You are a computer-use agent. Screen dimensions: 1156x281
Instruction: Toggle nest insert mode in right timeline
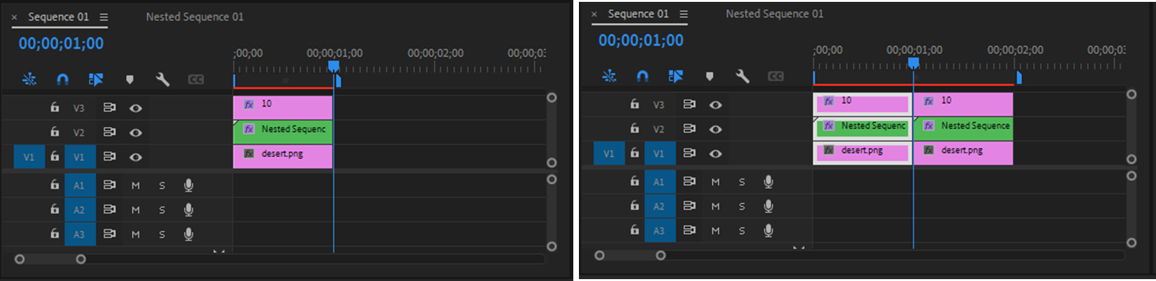609,76
